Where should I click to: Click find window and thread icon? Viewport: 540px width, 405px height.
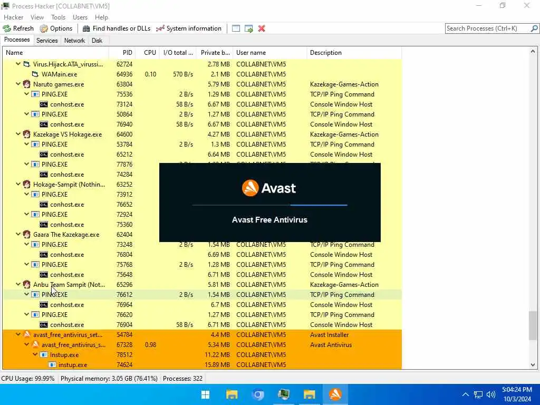249,28
